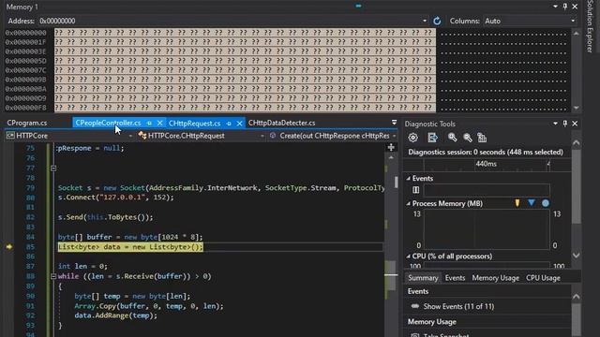Click the s.Send(this.ToBytes()) line
This screenshot has height=337, width=600.
pos(106,217)
